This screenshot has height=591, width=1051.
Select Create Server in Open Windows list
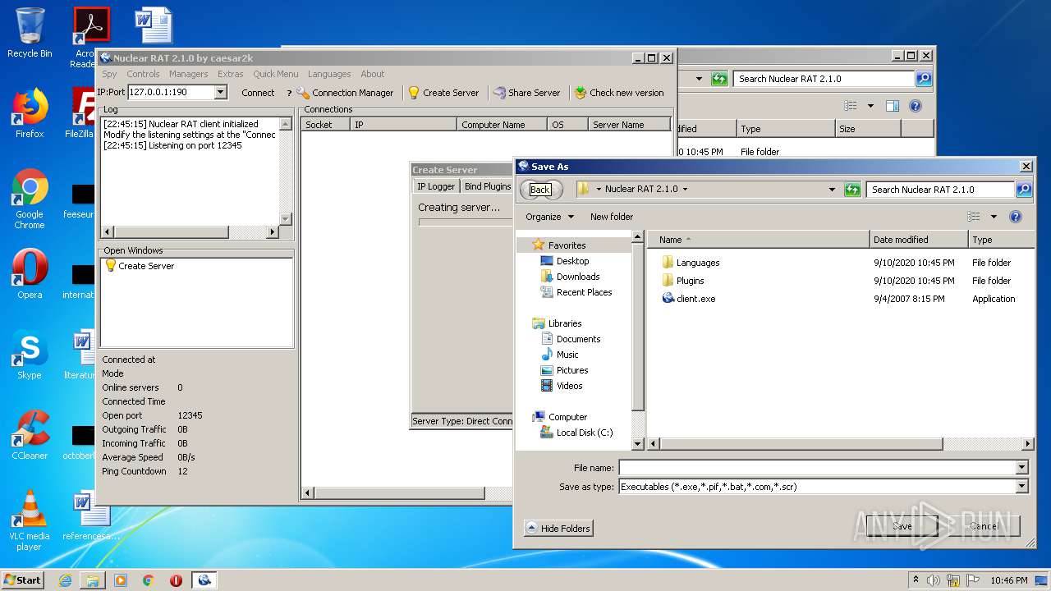point(139,266)
